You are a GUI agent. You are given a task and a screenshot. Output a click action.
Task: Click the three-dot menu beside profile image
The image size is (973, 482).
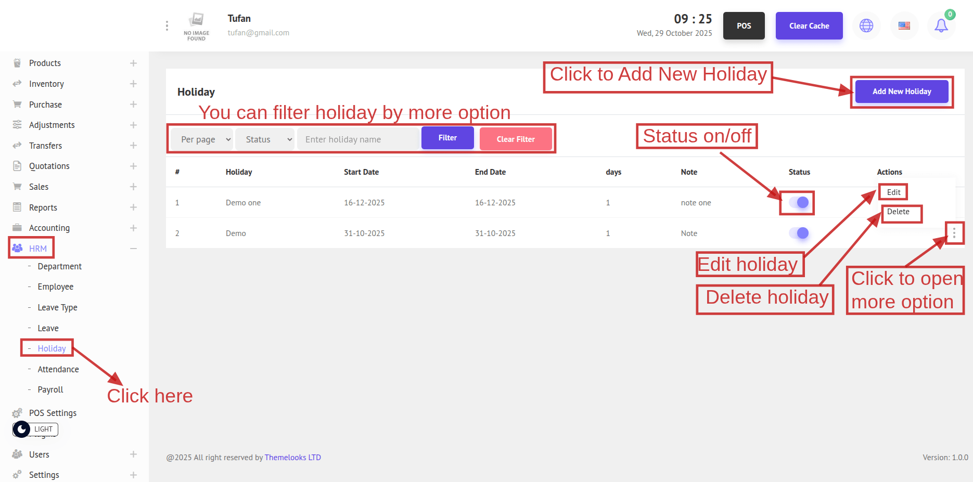[x=167, y=25]
